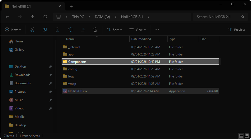
Task: Close the NollieRGB 2.1 tab
Action: coord(60,6)
